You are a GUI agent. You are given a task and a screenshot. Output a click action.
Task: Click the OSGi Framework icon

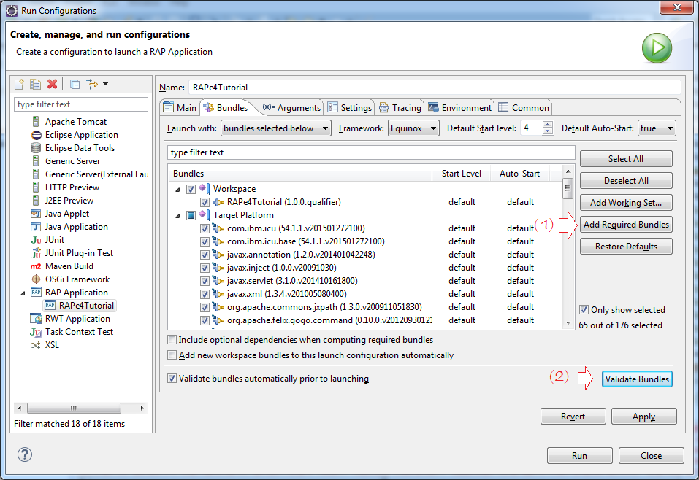pyautogui.click(x=36, y=279)
